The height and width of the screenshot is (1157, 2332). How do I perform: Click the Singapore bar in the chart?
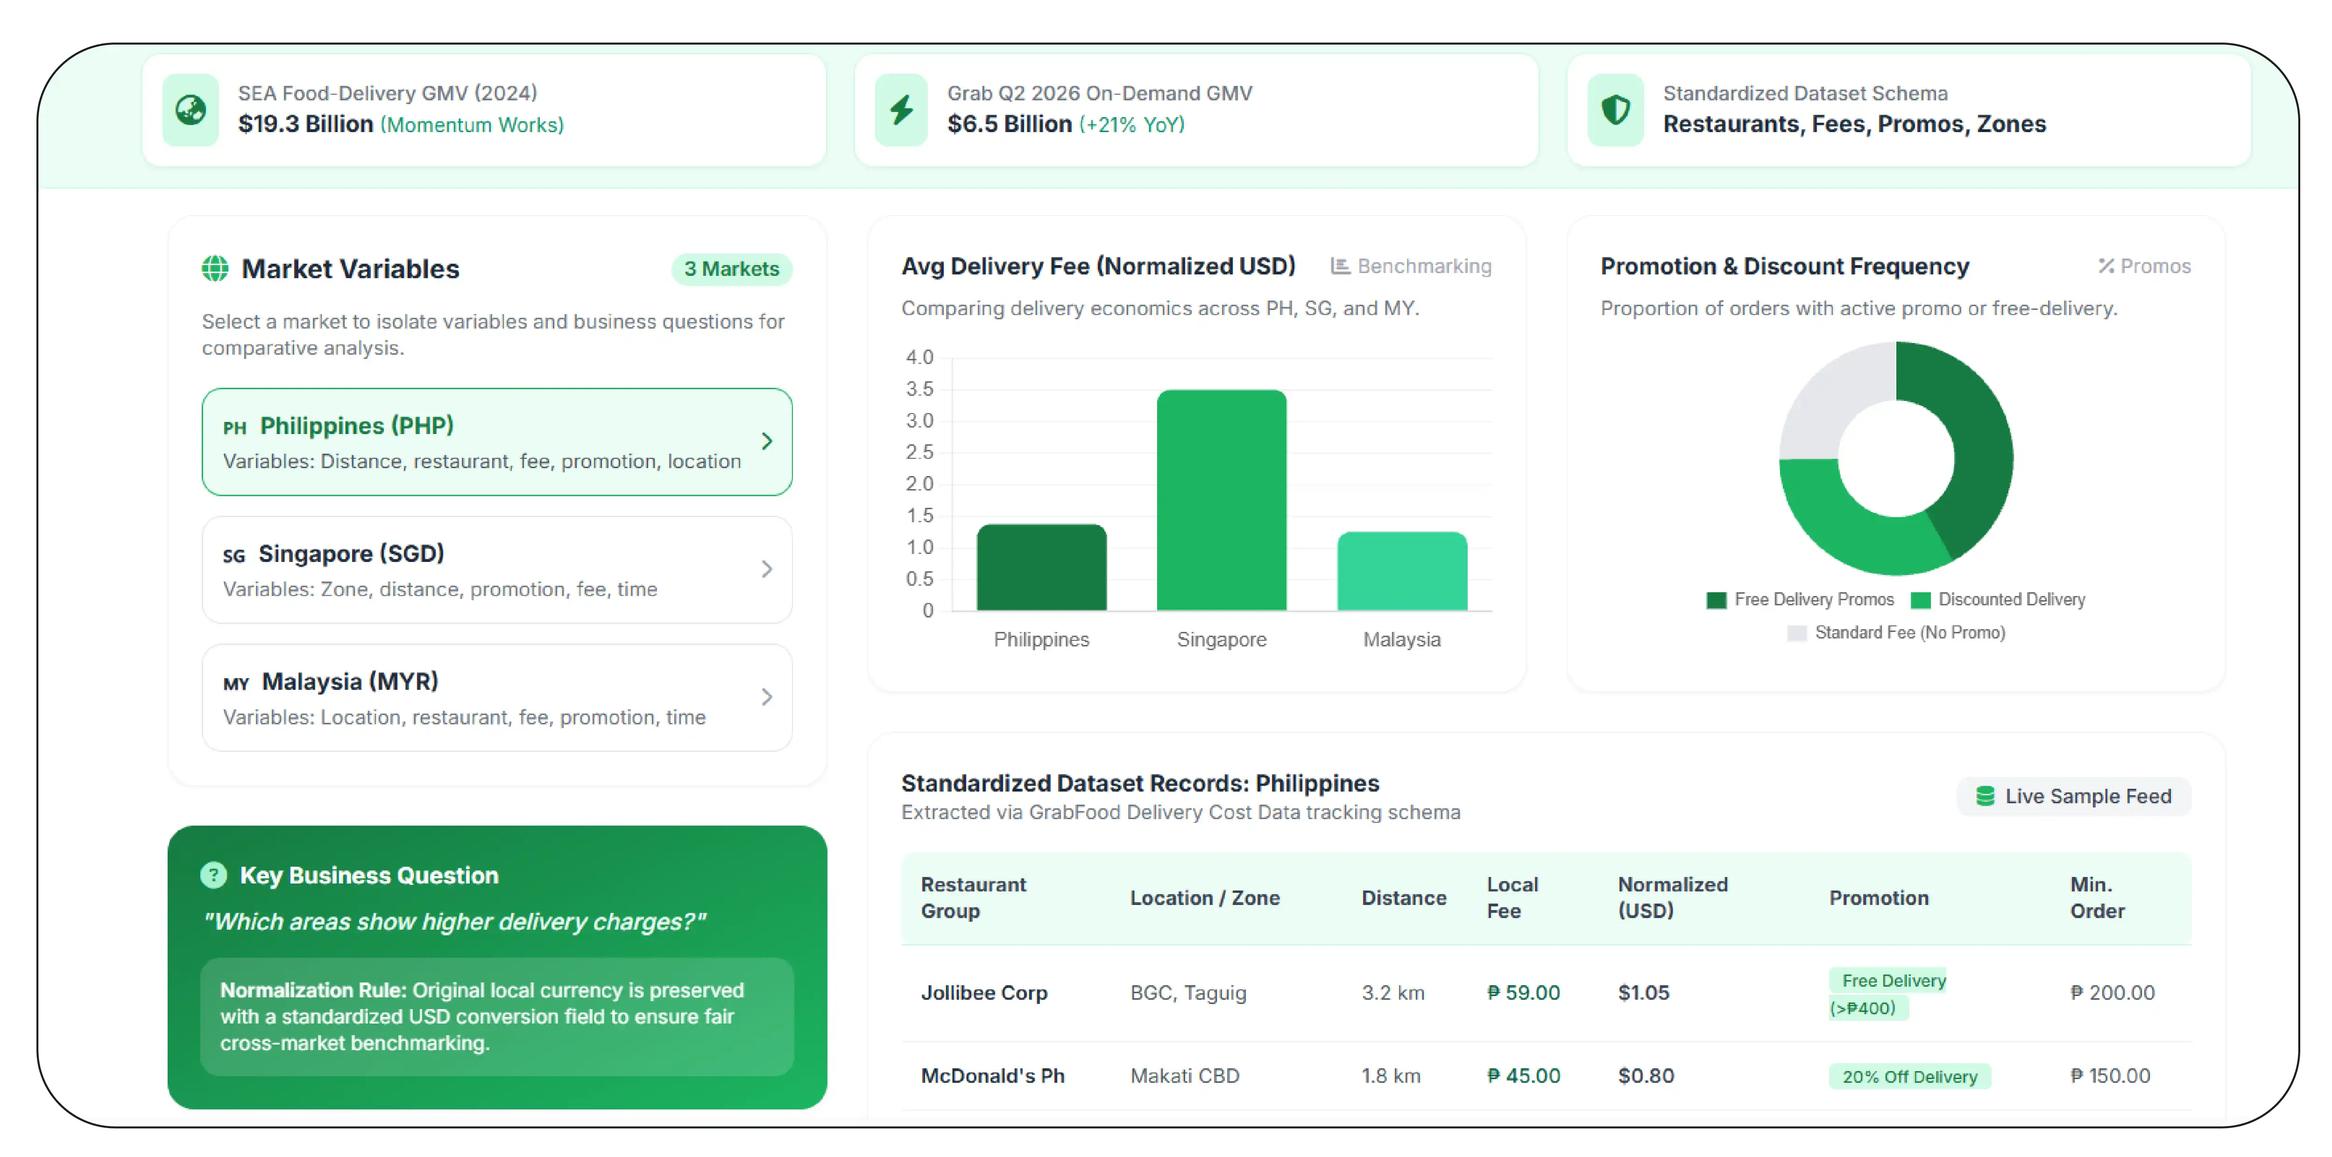(1221, 500)
